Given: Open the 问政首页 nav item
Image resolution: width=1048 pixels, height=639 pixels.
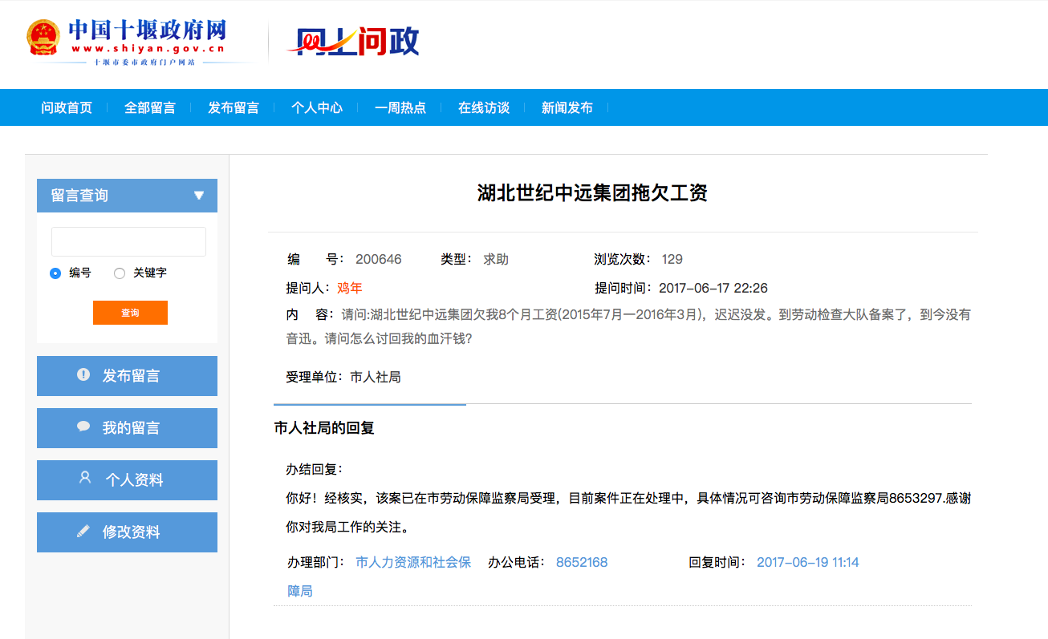Looking at the screenshot, I should [x=67, y=108].
